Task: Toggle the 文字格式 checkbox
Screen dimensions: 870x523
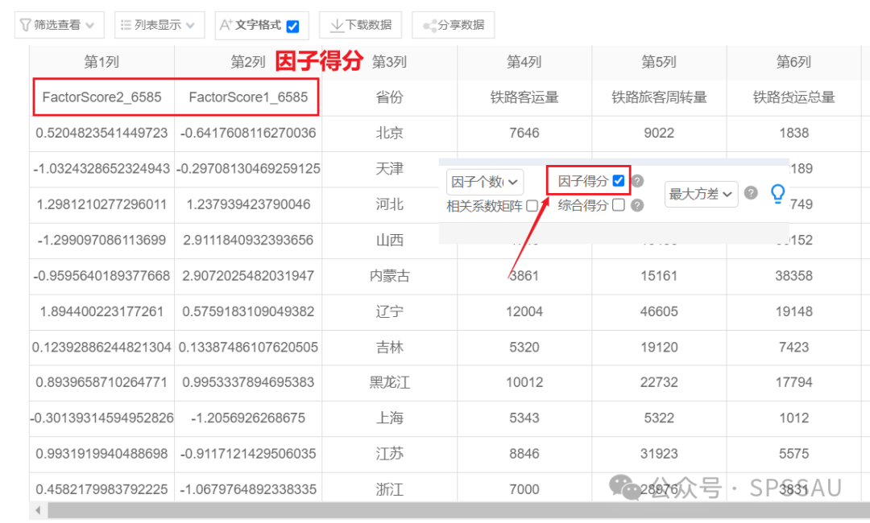Action: pos(293,26)
